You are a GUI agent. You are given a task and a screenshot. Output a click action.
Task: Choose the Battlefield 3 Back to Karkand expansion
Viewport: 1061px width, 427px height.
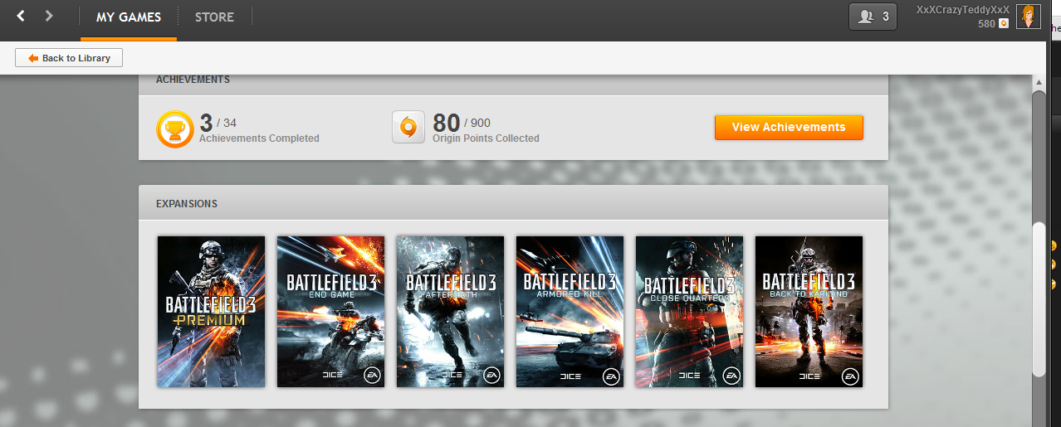coord(809,312)
